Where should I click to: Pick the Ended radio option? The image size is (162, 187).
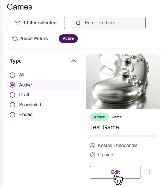pos(12,115)
